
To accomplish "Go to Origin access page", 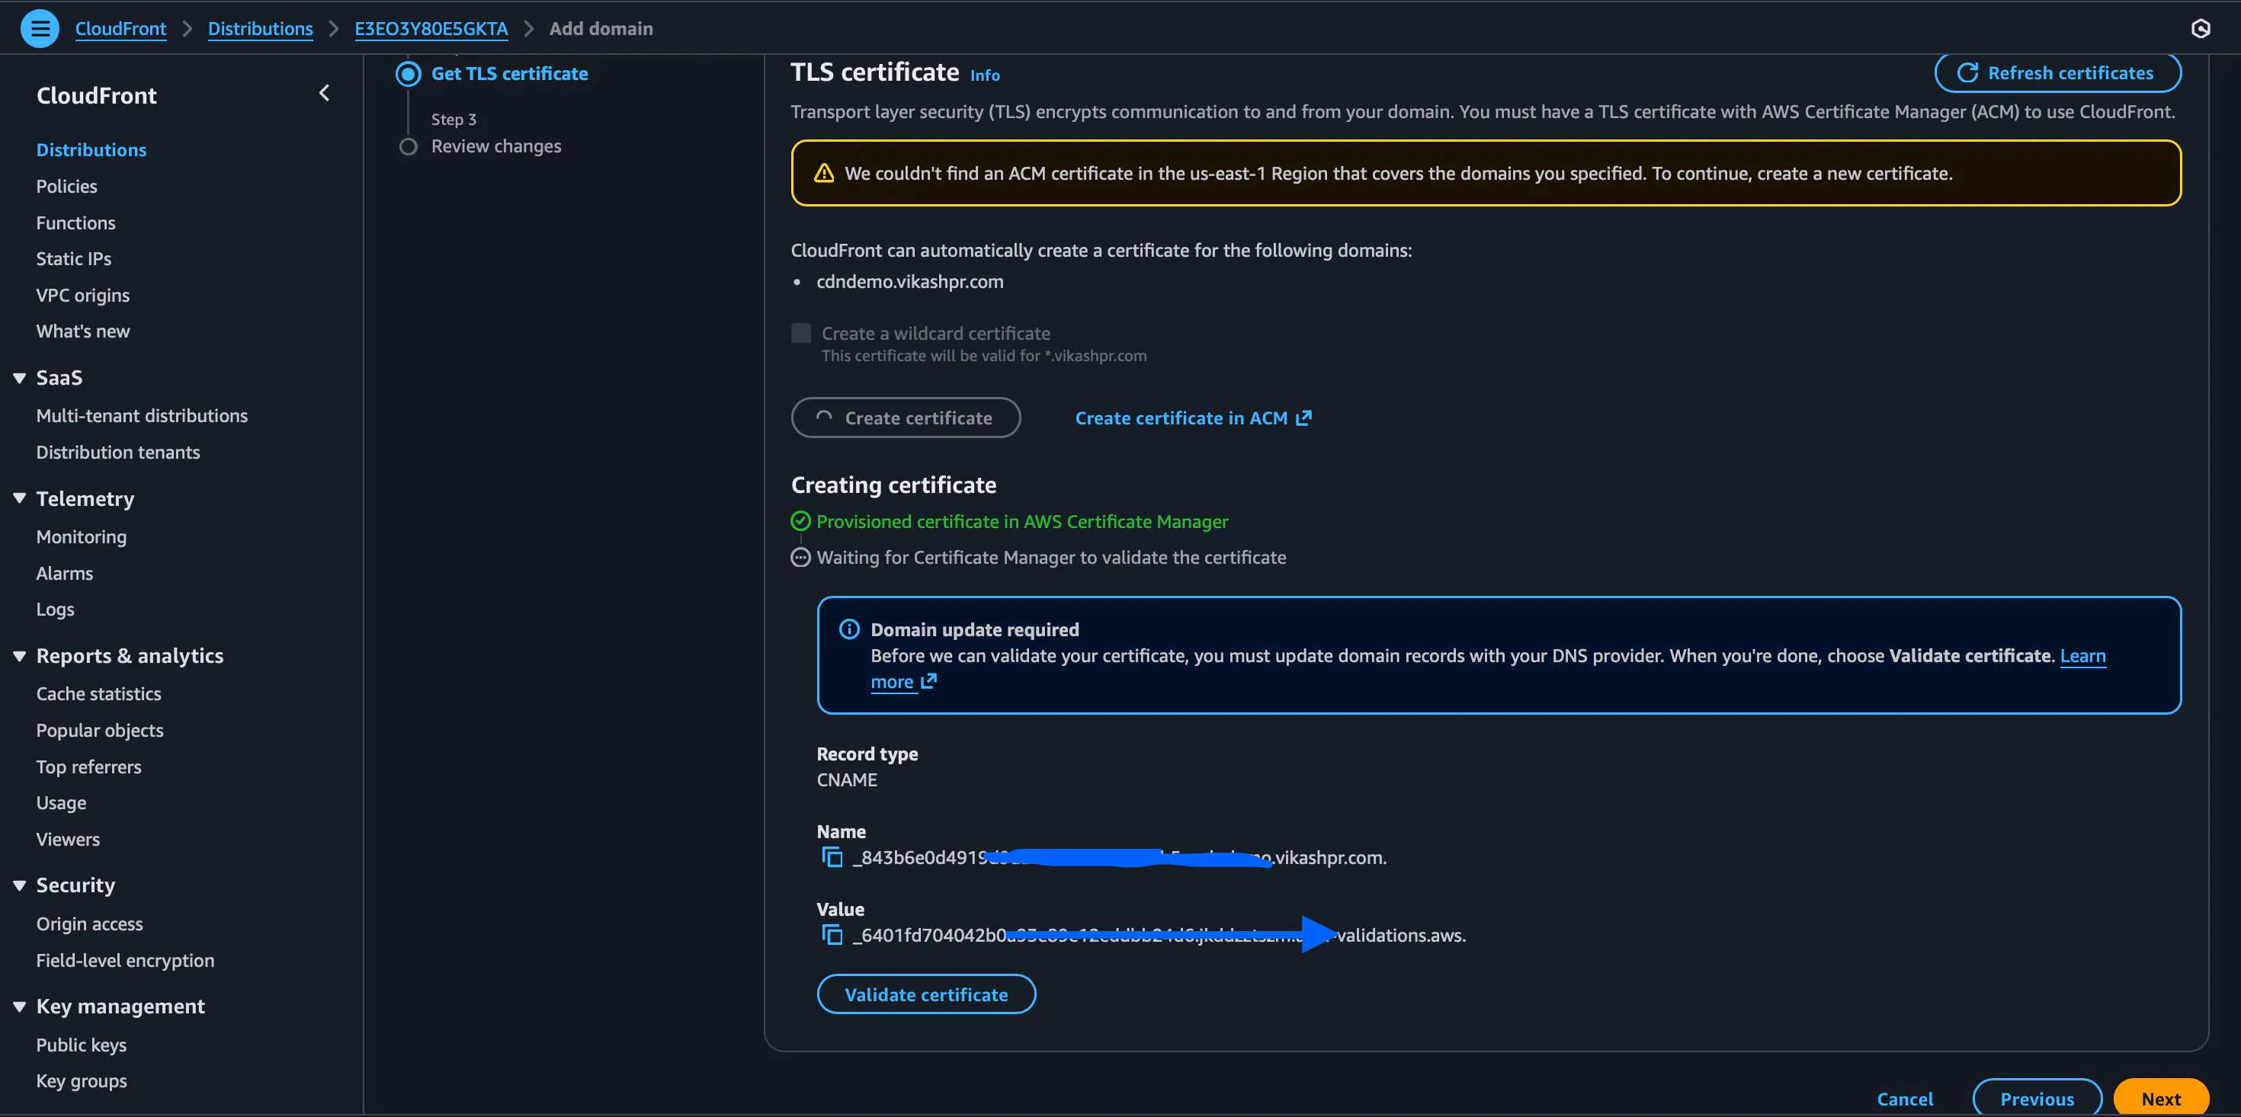I will pyautogui.click(x=90, y=924).
